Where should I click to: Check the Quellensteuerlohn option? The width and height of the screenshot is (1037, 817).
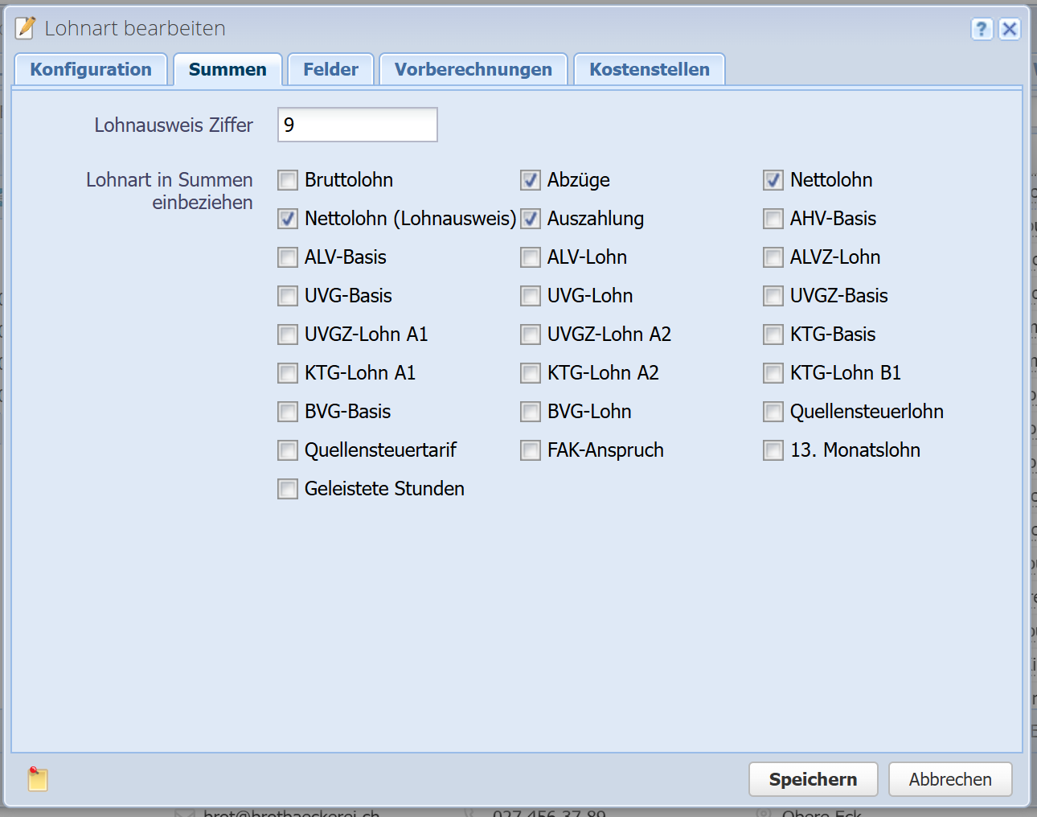pyautogui.click(x=773, y=412)
